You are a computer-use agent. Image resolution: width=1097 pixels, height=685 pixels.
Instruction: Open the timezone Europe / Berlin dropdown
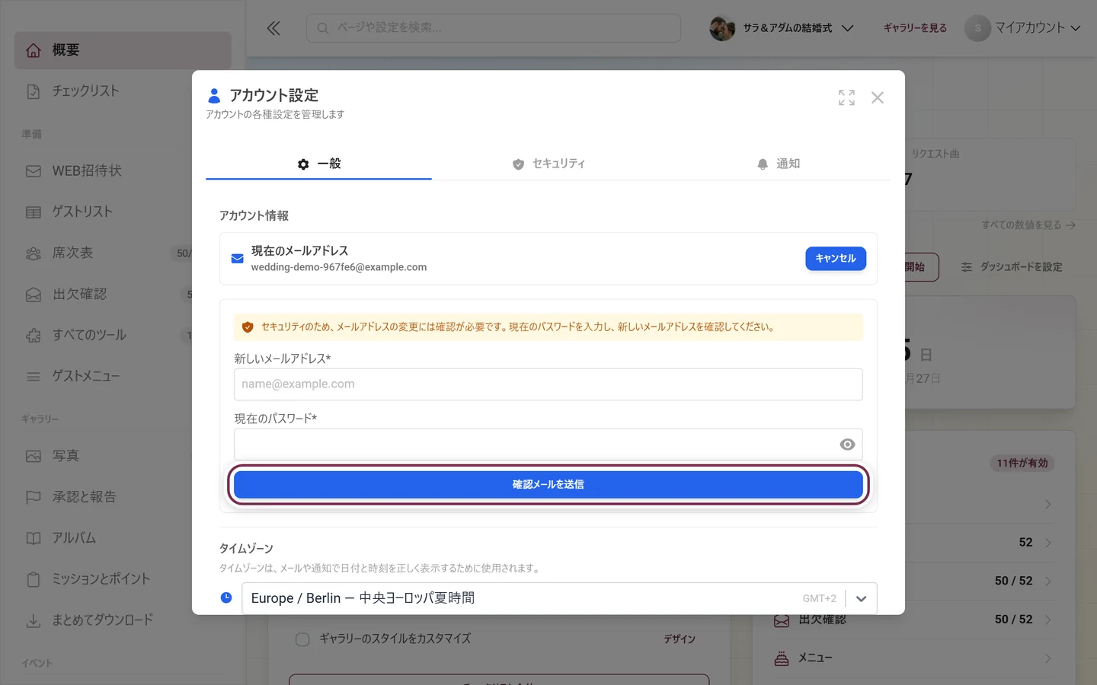tap(559, 598)
